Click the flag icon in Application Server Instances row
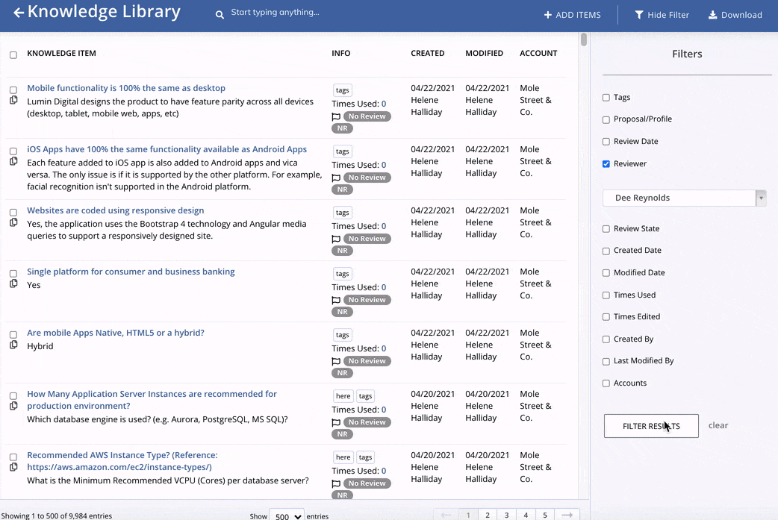Screen dimensions: 778x520 tap(336, 423)
